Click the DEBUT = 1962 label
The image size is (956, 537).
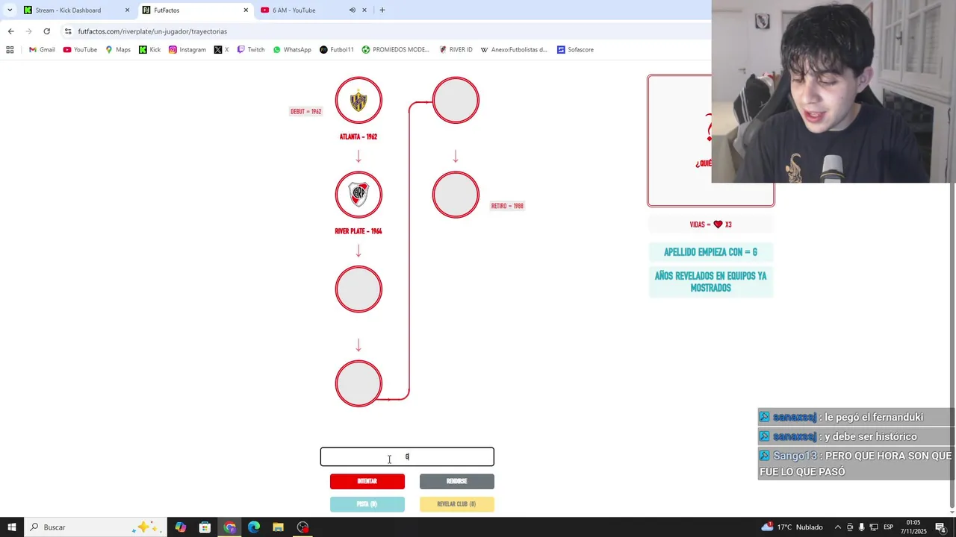coord(305,111)
